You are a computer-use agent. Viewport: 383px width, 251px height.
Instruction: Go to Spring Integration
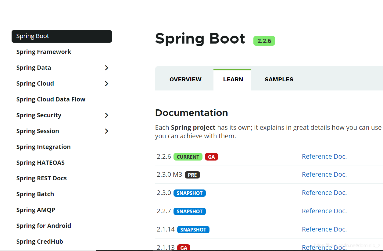[x=43, y=147]
